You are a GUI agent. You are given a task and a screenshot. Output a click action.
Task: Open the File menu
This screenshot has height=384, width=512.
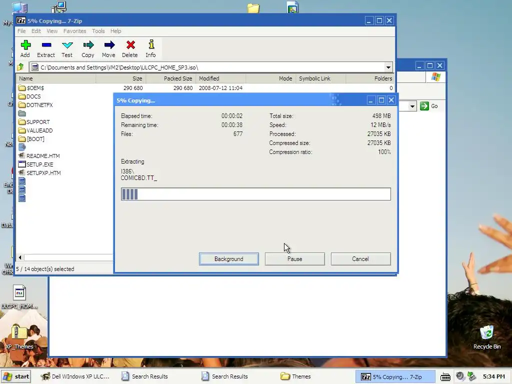[x=21, y=31]
